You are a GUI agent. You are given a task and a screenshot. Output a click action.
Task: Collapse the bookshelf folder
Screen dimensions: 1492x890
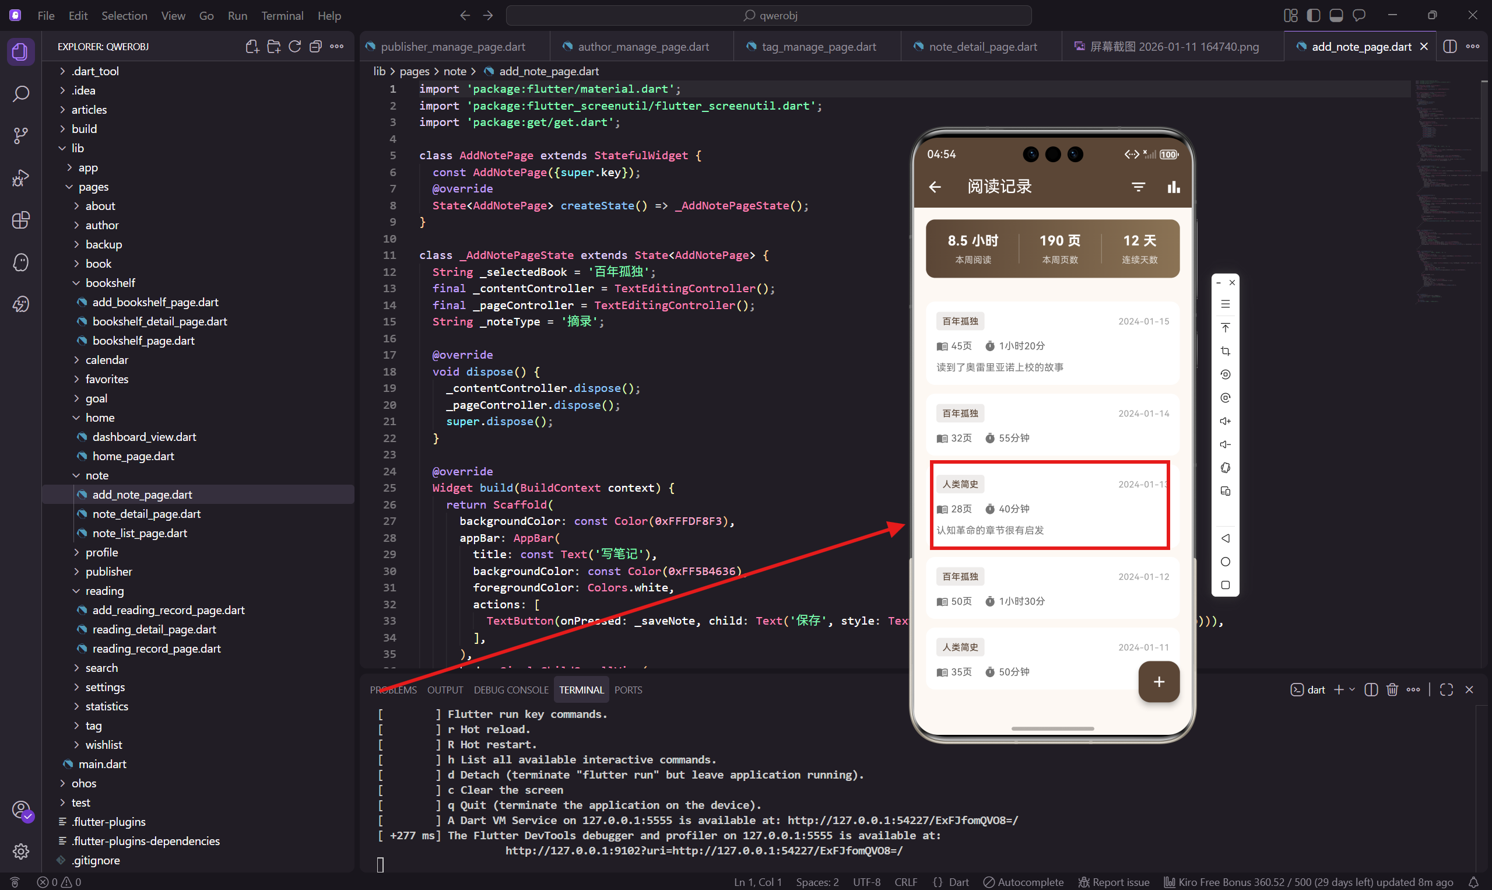point(110,282)
